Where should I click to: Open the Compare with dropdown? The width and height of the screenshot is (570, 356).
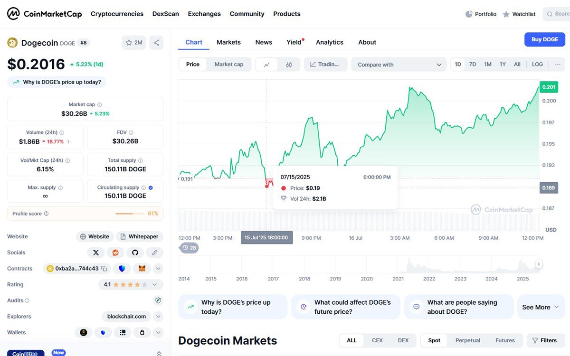[x=399, y=65]
